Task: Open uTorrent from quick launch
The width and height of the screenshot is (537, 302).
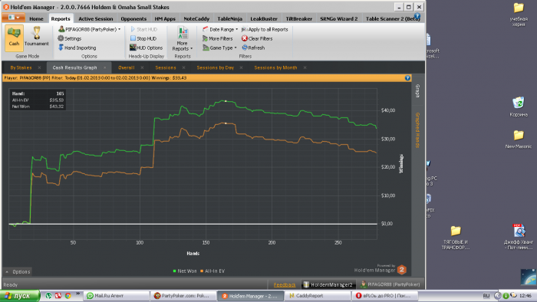Action: click(x=48, y=296)
